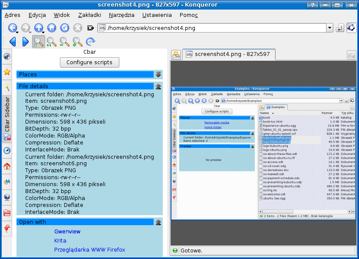
Task: Reload the current document
Action: point(65,28)
